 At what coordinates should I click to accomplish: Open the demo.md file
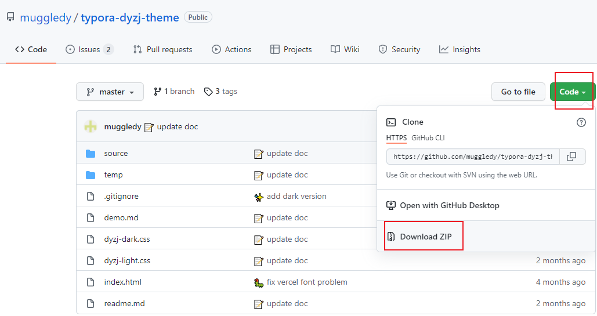[121, 218]
